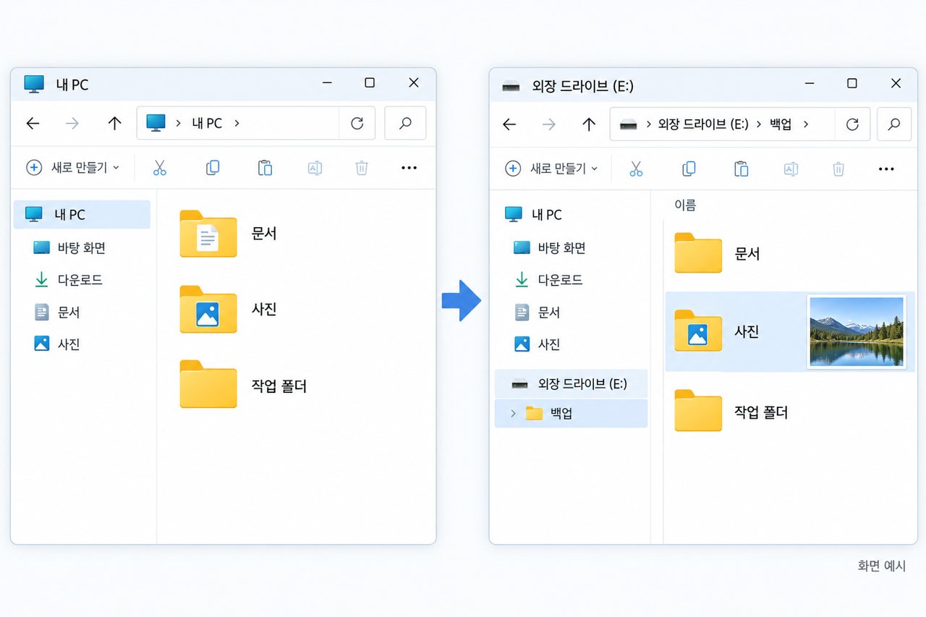Click 백업 breadcrumb in the address bar
This screenshot has height=617, width=926.
[x=781, y=124]
